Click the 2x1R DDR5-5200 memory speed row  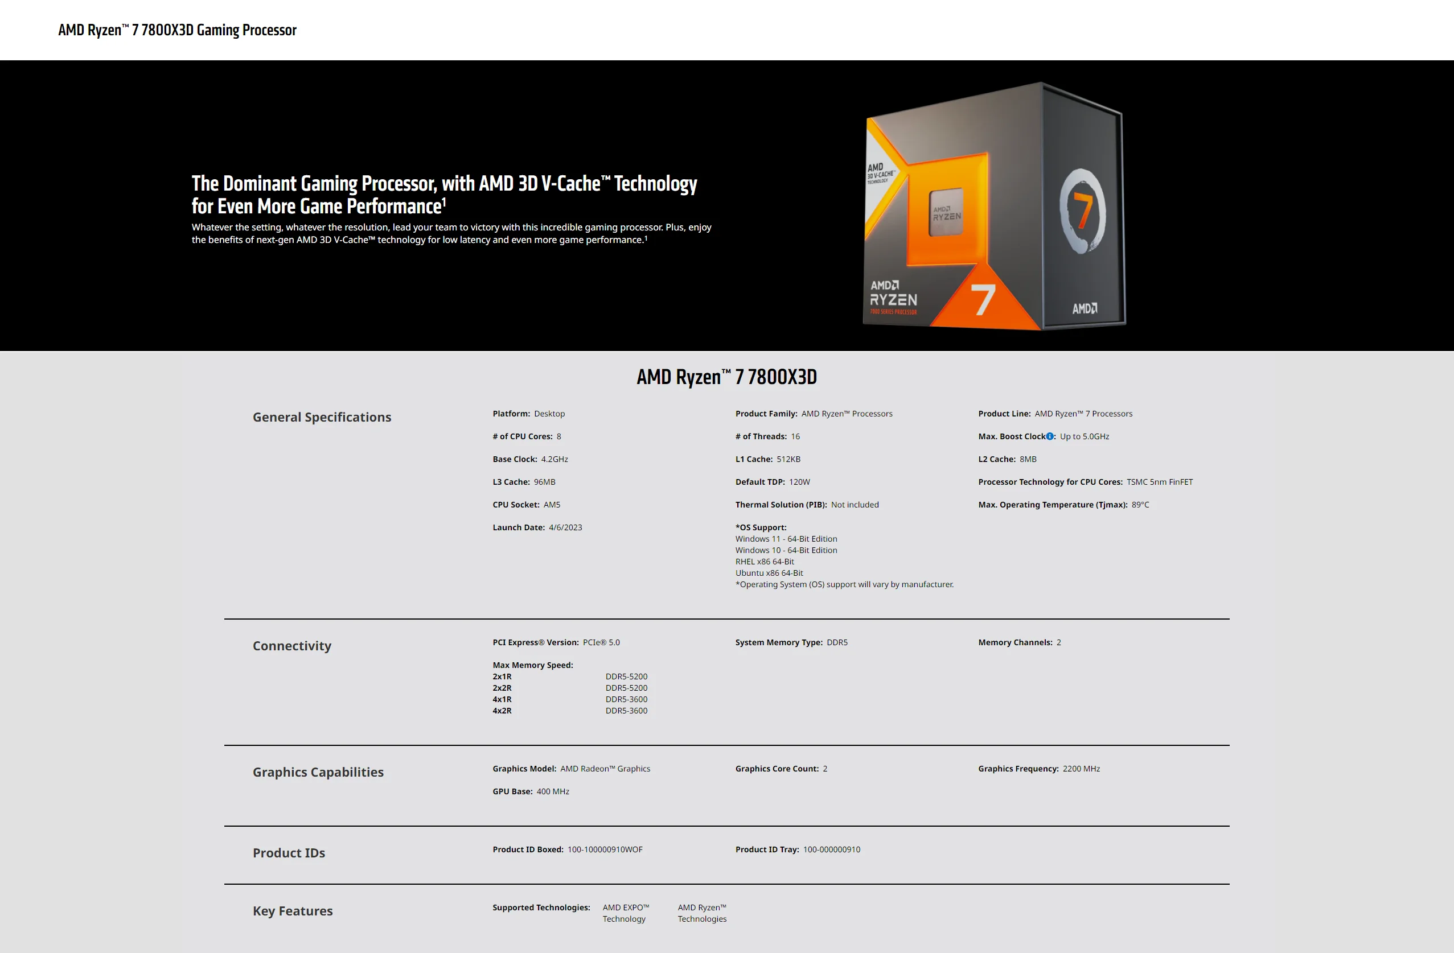point(569,676)
